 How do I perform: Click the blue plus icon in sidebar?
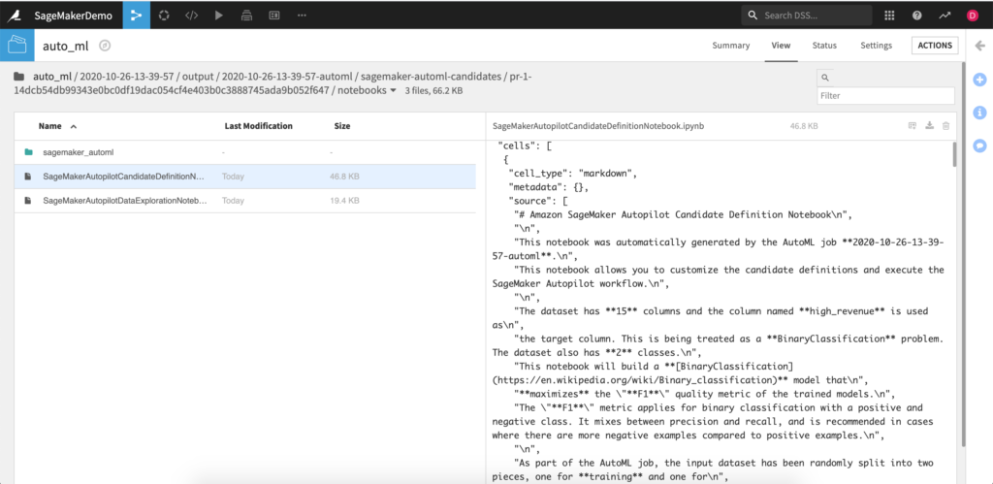979,79
